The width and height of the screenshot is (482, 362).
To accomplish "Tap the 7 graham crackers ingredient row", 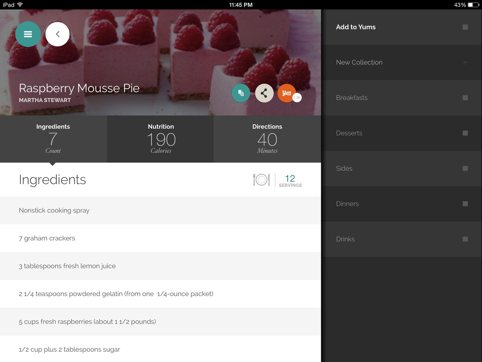I will pyautogui.click(x=160, y=238).
